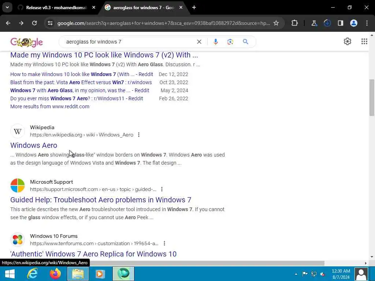Open the Windows Start button
This screenshot has width=375, height=281.
pos(10,274)
